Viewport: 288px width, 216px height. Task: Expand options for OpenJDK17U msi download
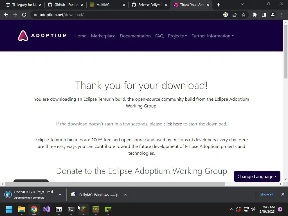[60, 195]
